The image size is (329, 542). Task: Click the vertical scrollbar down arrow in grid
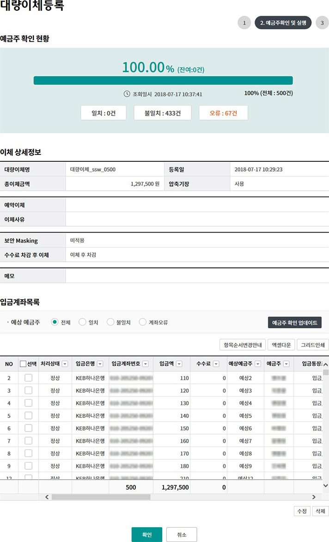[x=325, y=486]
